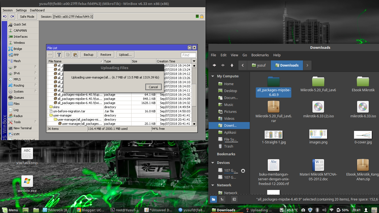Select the mikrotik-6.33.iso file
The height and width of the screenshot is (213, 379).
pyautogui.click(x=363, y=110)
